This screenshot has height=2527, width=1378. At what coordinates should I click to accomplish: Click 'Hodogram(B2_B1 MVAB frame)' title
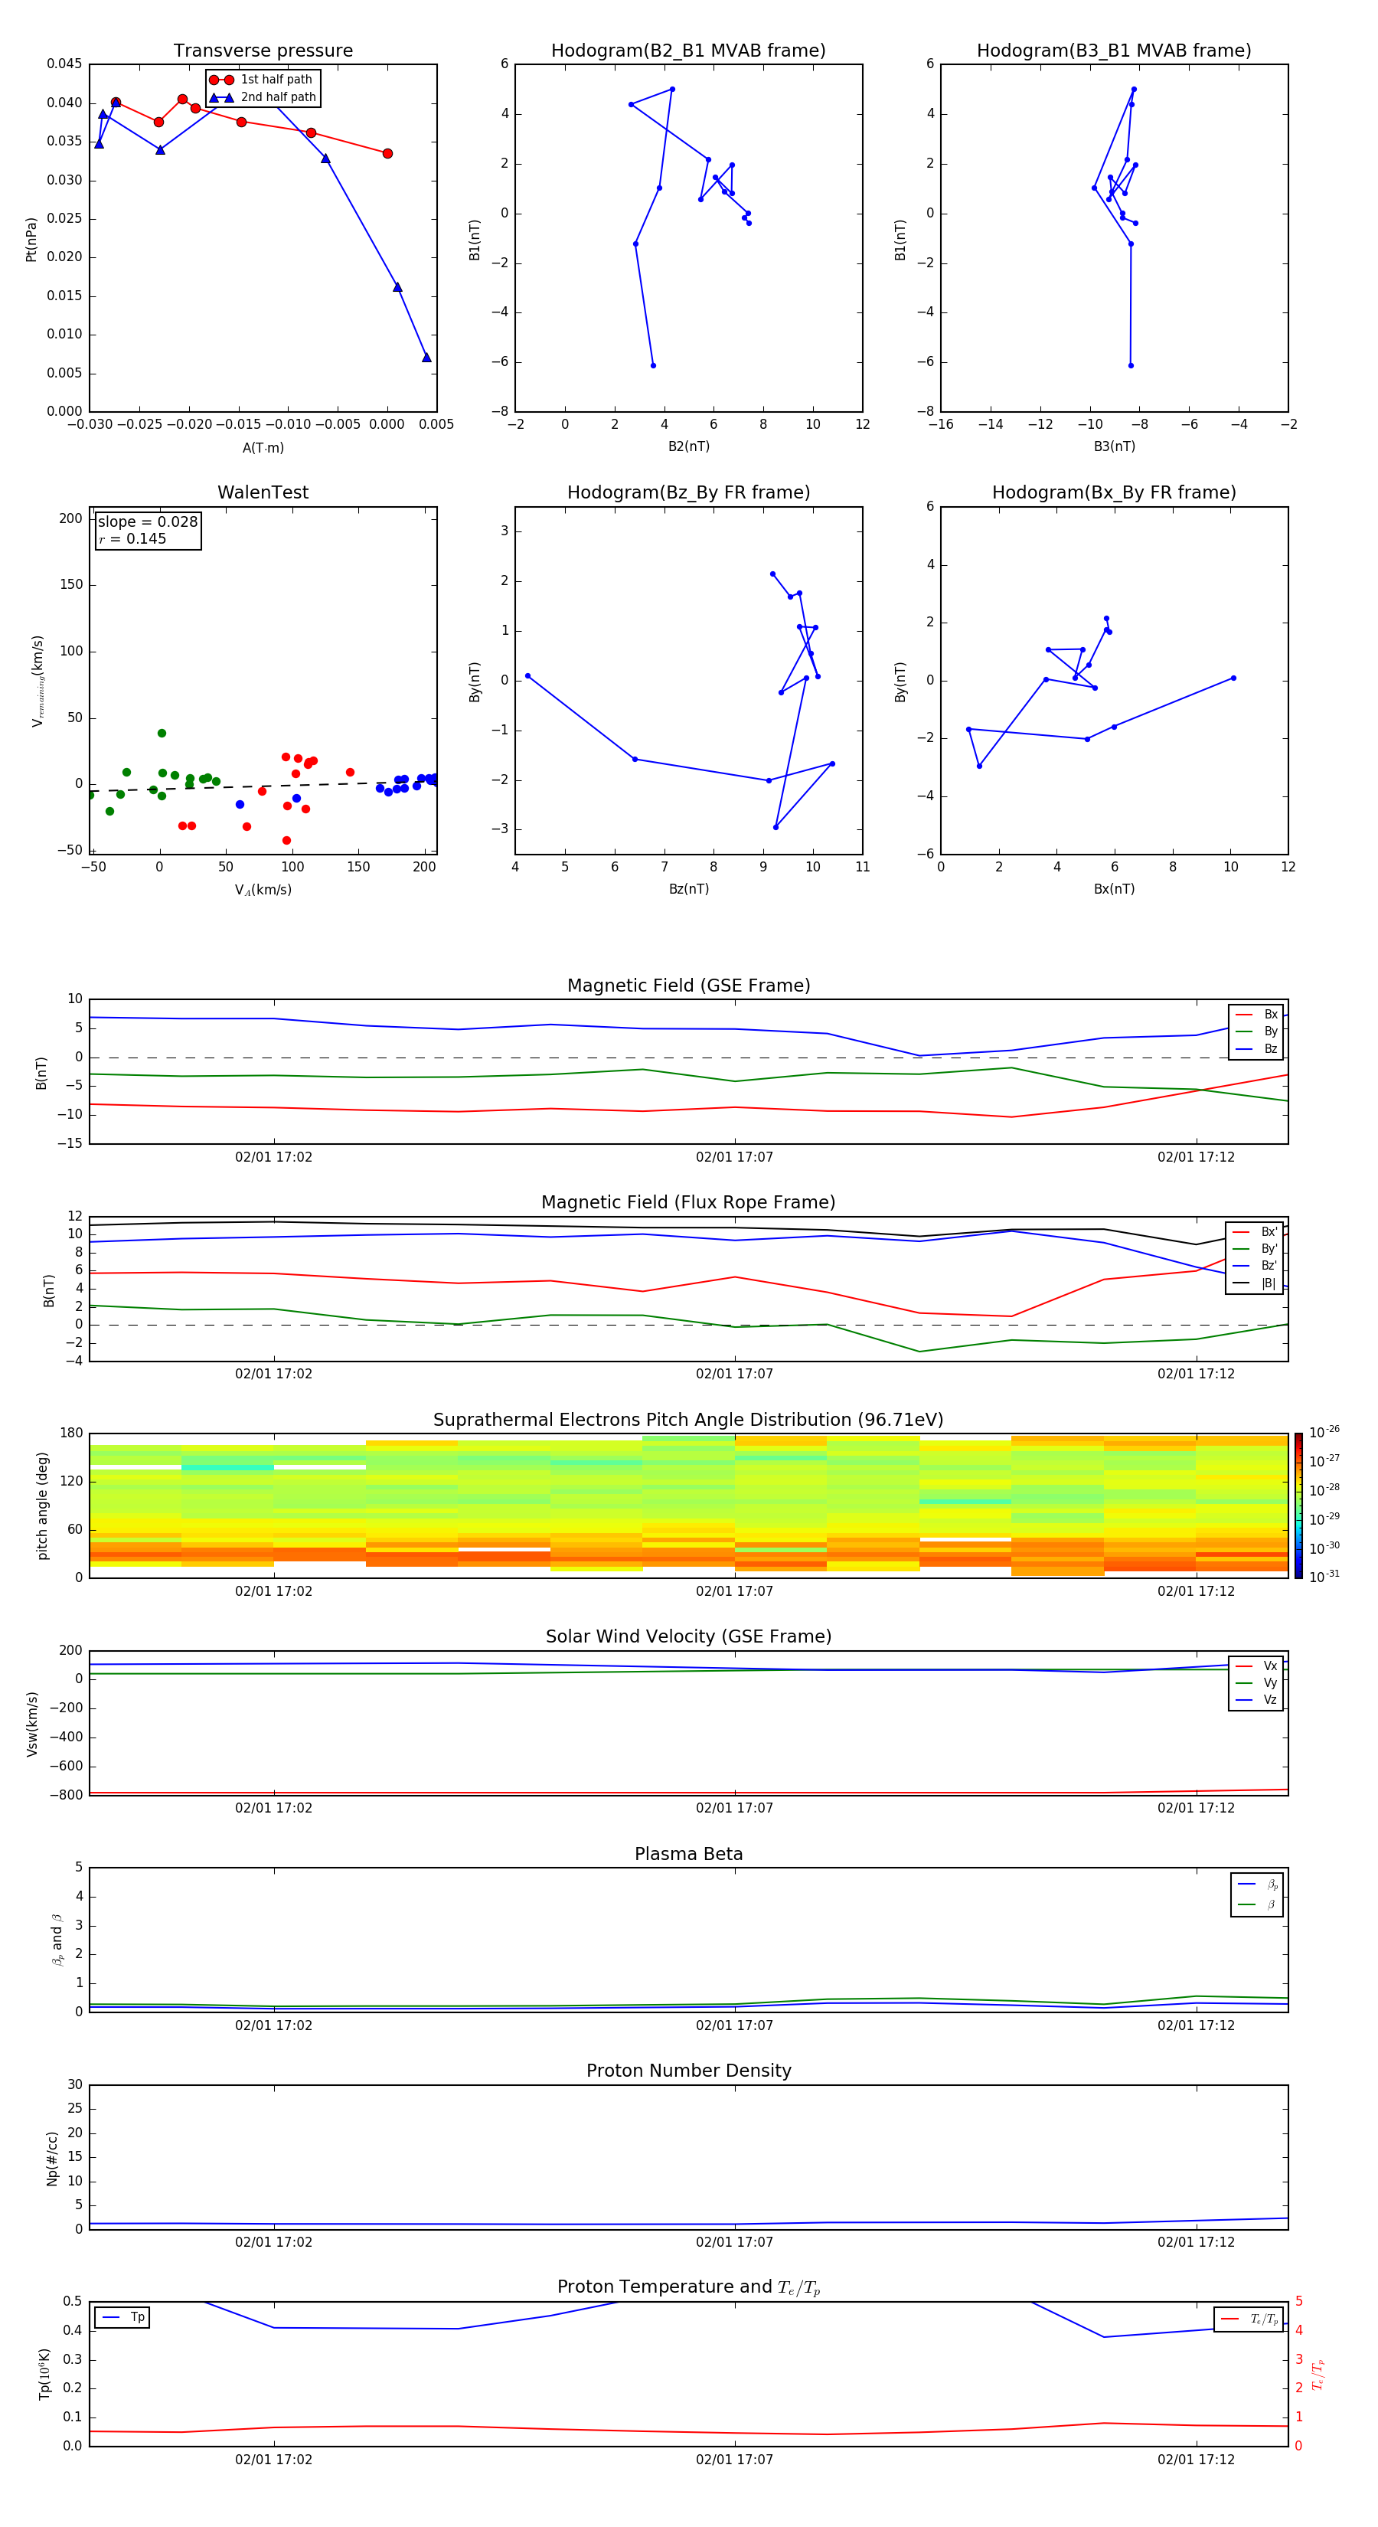pyautogui.click(x=688, y=51)
